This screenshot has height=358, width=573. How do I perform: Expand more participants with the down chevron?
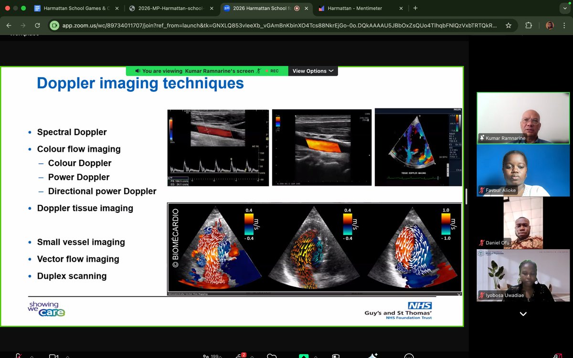pos(523,314)
